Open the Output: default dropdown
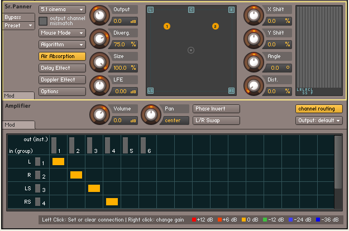 click(319, 121)
